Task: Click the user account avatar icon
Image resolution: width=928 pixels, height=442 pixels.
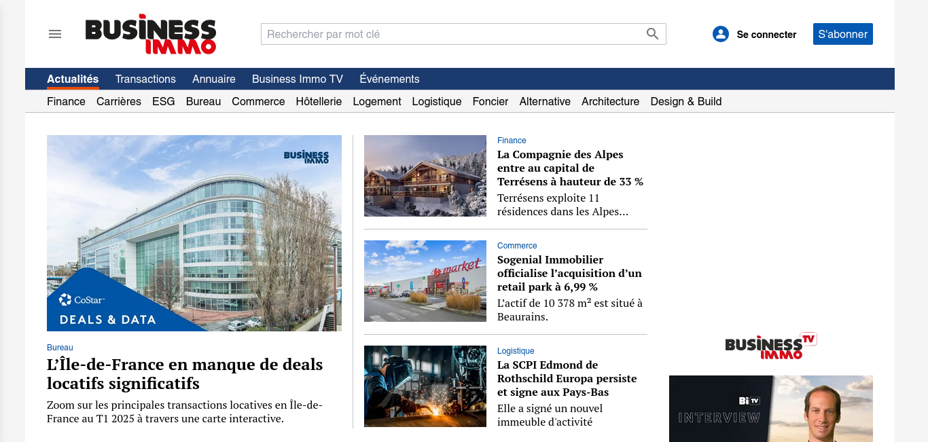Action: [721, 34]
